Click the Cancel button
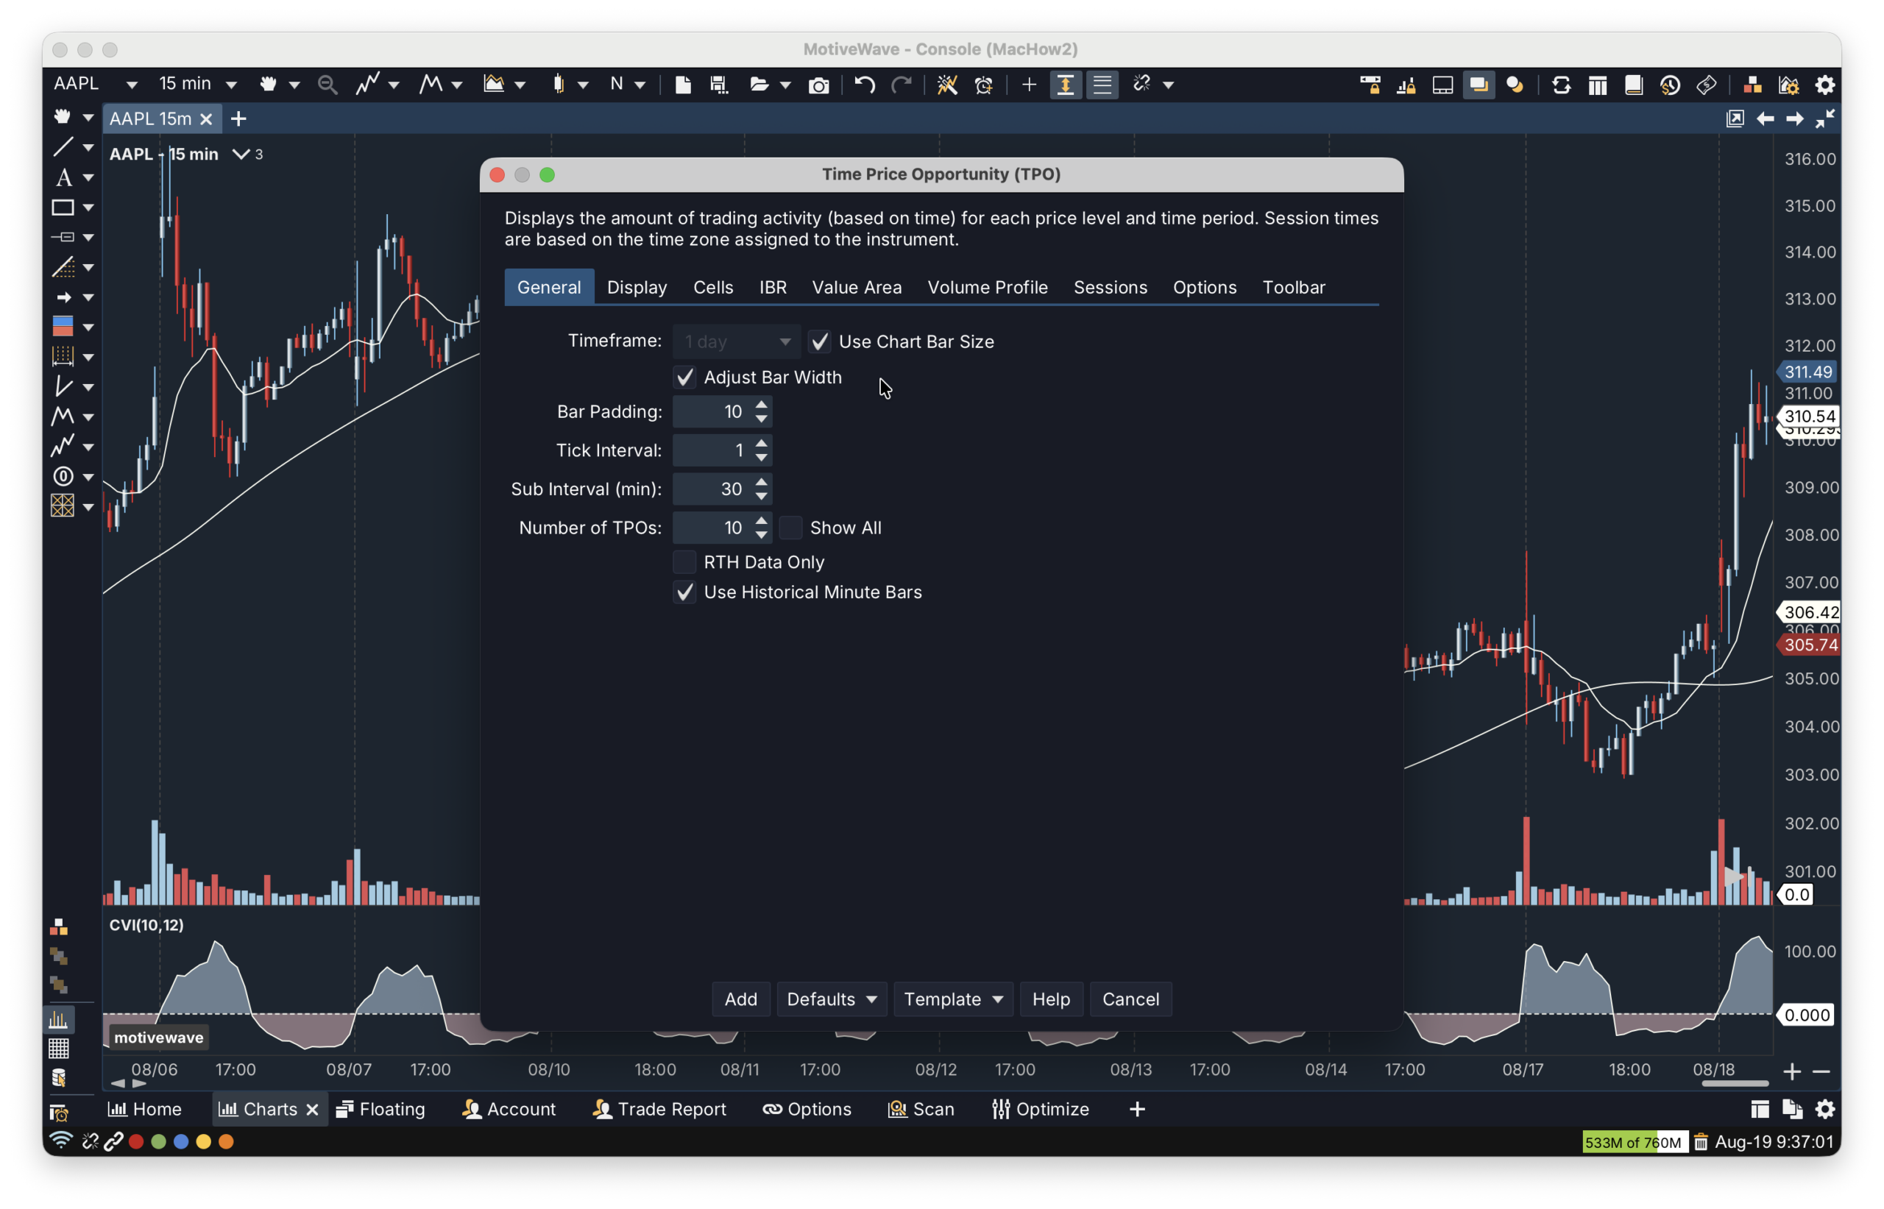The height and width of the screenshot is (1209, 1884). [x=1130, y=999]
